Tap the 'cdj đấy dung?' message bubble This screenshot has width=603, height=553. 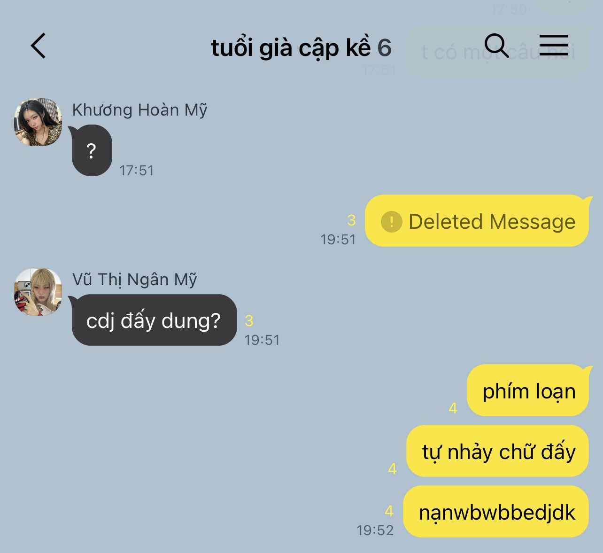pos(154,320)
